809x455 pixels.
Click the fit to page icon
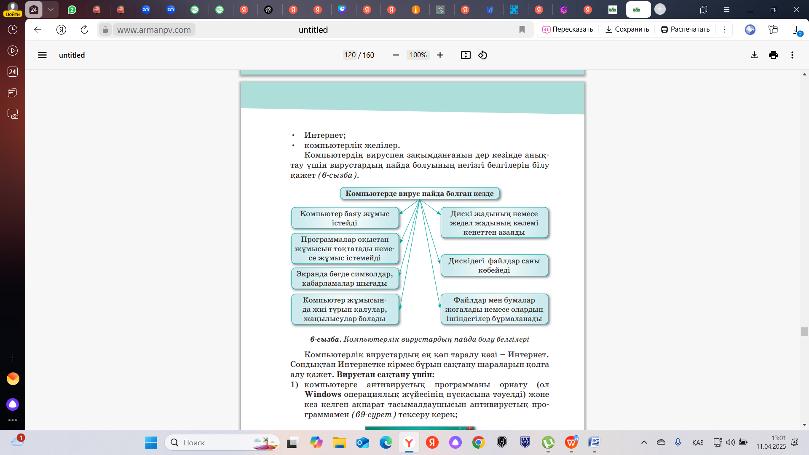(x=466, y=55)
